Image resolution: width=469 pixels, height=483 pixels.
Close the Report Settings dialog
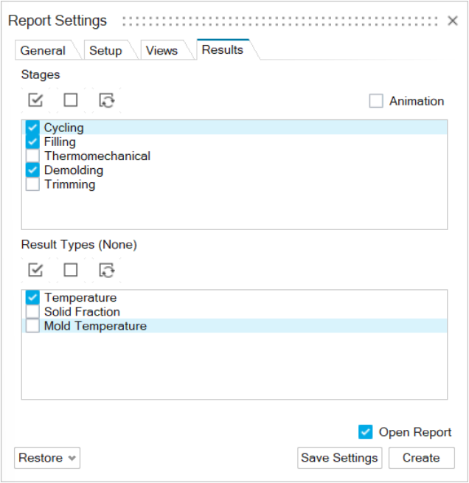(x=453, y=21)
